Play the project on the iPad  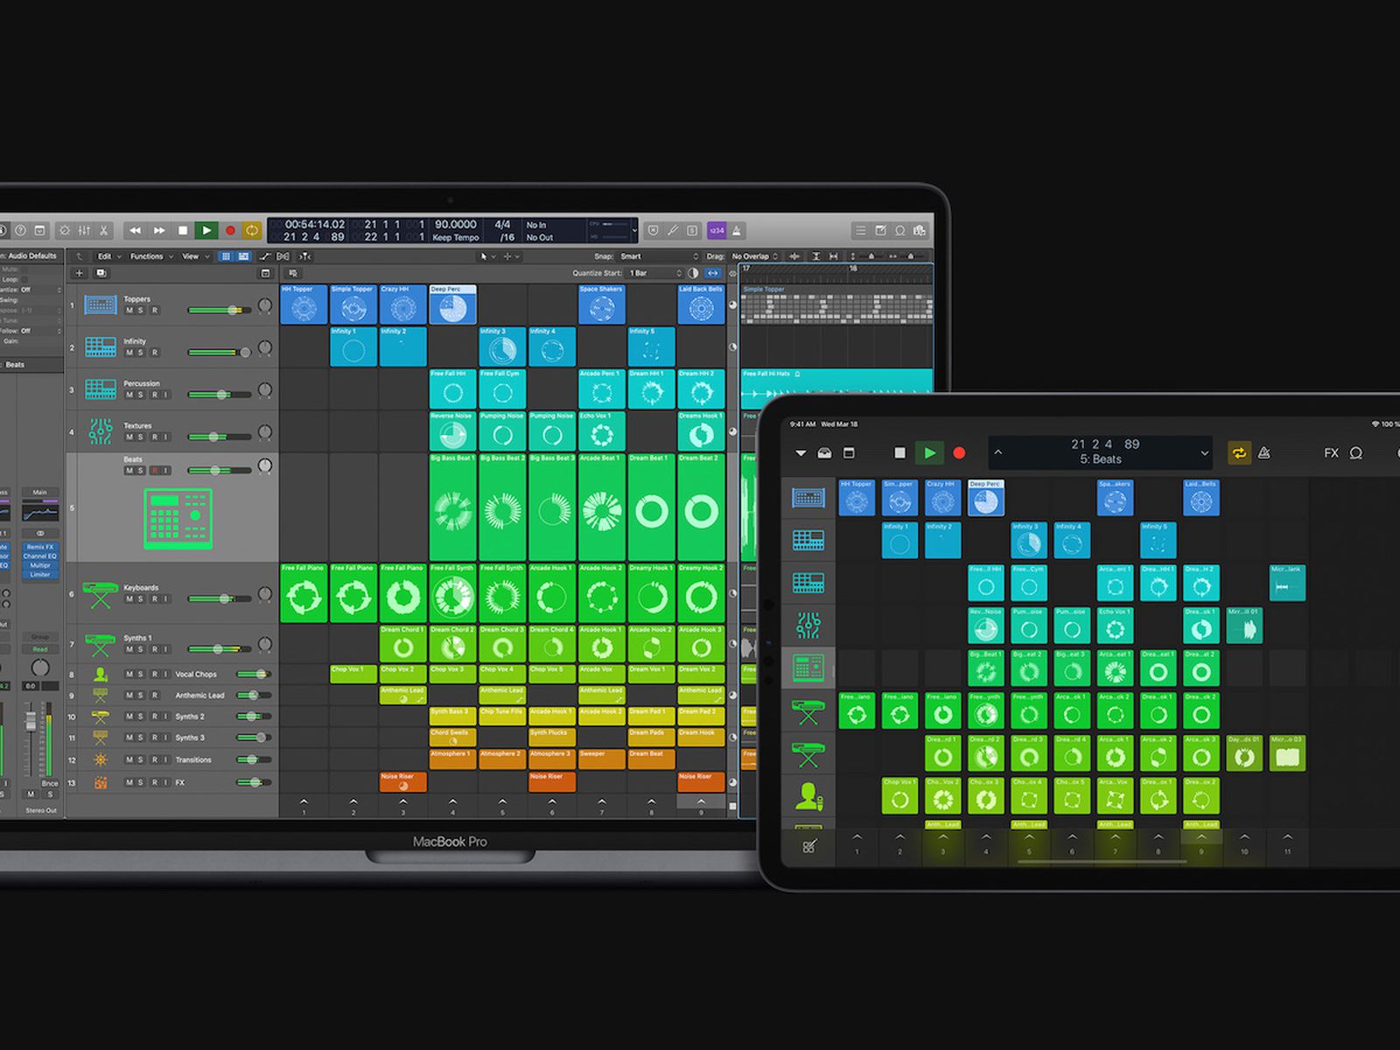tap(929, 453)
